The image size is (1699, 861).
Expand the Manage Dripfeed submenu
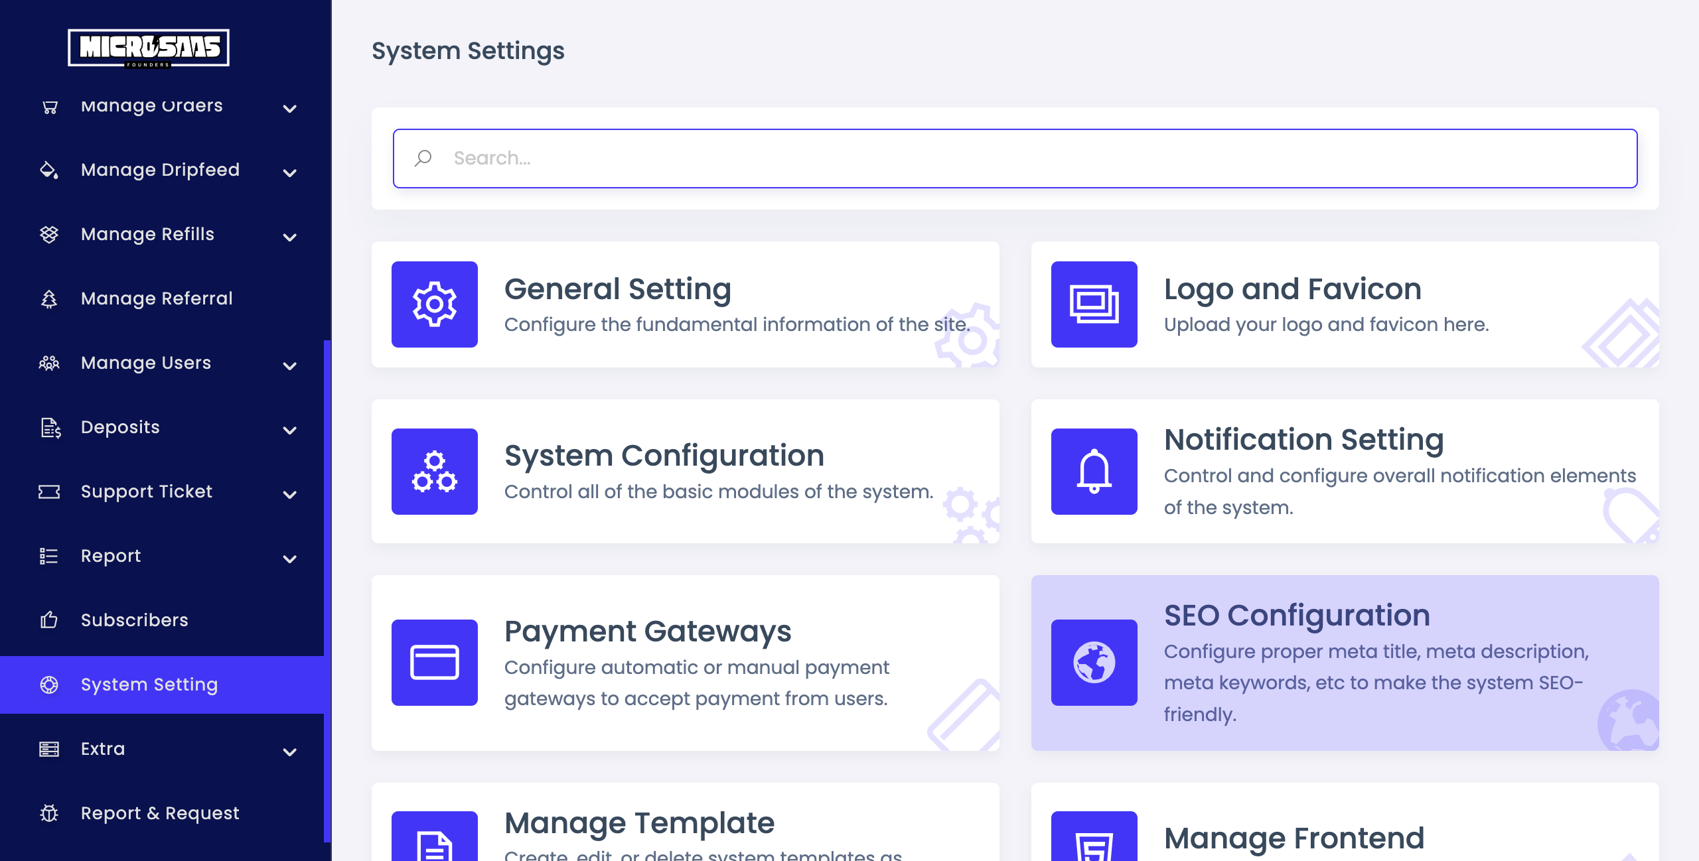coord(289,172)
